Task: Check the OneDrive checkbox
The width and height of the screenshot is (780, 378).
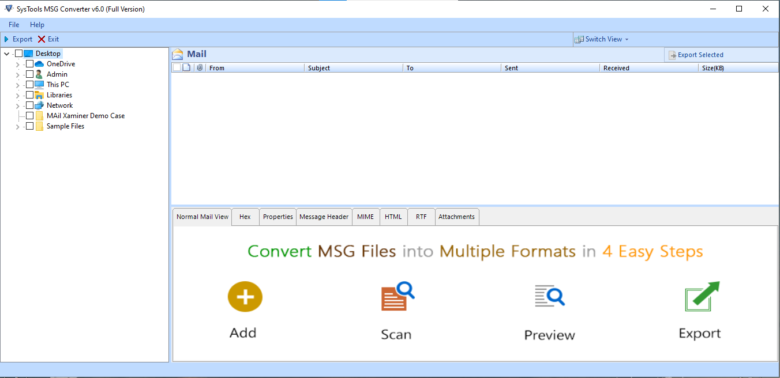Action: 29,64
